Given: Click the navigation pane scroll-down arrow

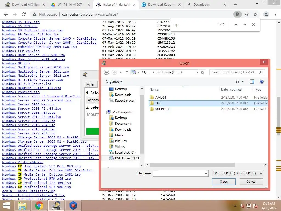Looking at the screenshot, I should (142, 165).
